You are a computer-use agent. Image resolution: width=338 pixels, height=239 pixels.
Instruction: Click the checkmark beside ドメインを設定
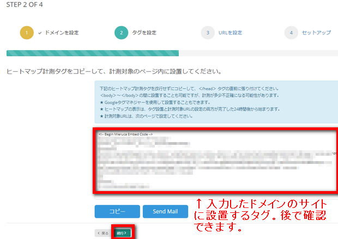coord(40,33)
